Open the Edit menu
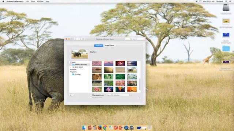 tap(27, 1)
